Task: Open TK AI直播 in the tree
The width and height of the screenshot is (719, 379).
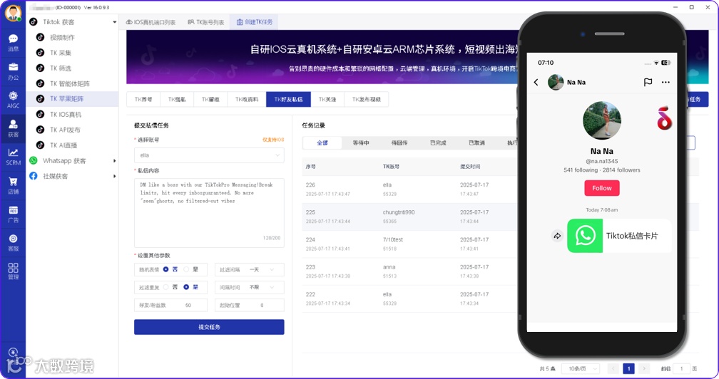Action: click(63, 145)
